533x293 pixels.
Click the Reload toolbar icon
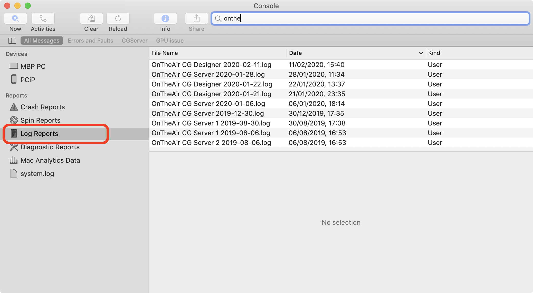118,18
